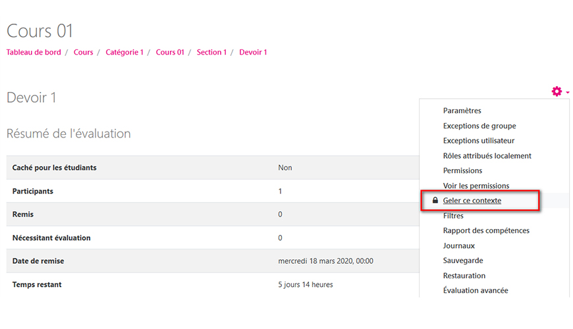This screenshot has height=329, width=573.
Task: Open Catégorie 1 breadcrumb link
Action: coord(124,52)
